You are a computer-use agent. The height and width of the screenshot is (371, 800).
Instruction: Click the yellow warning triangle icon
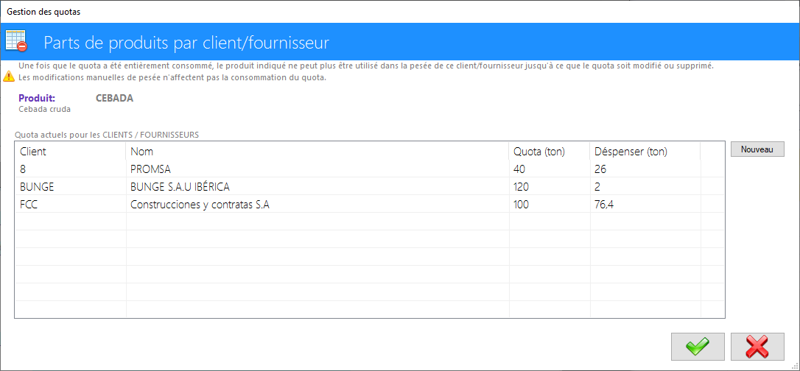pos(9,77)
